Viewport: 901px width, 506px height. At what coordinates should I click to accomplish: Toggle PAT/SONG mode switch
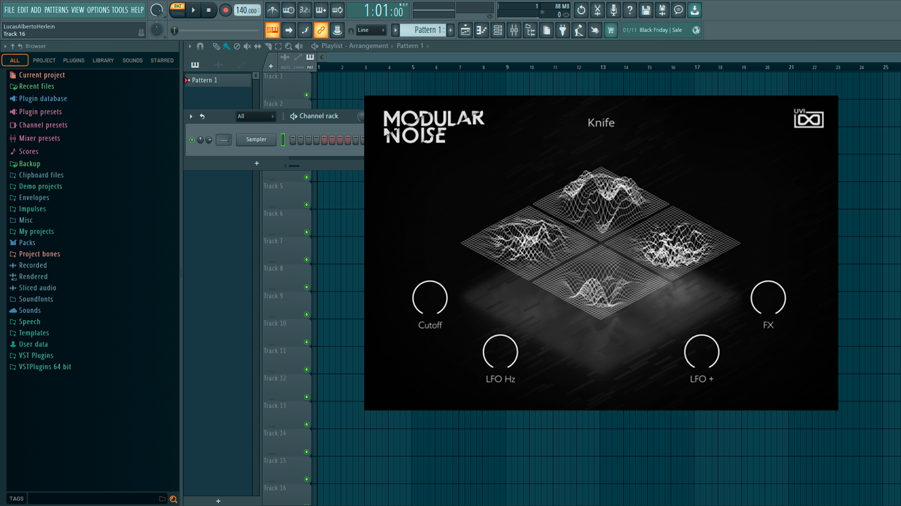177,10
